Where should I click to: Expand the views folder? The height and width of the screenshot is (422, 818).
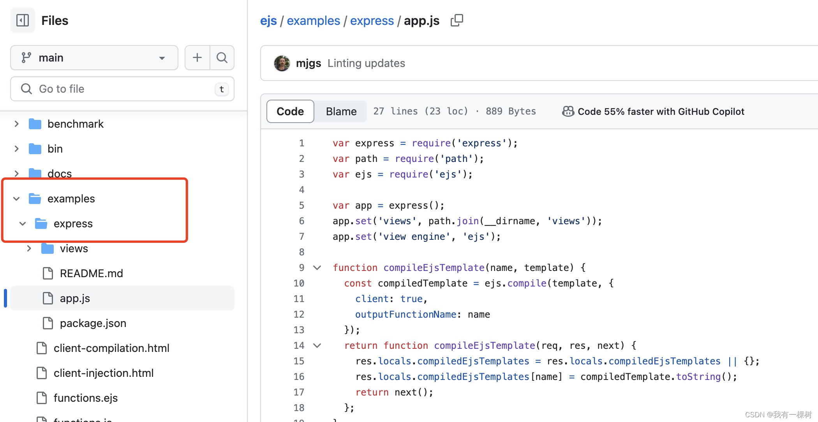[29, 248]
